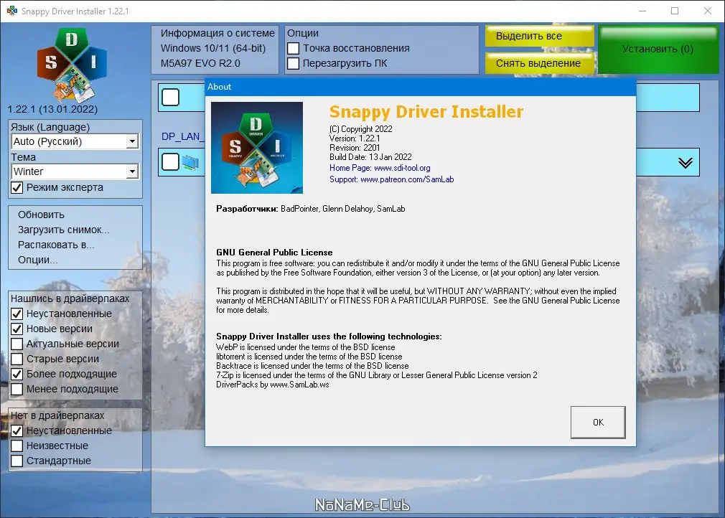Check the Актуальные версии filter
This screenshot has height=518, width=725.
16,344
